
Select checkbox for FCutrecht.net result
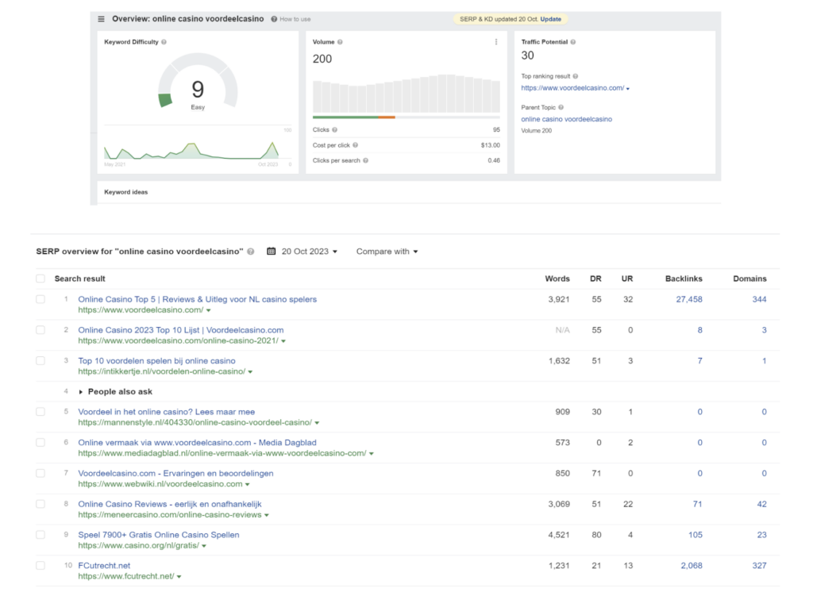(x=40, y=565)
